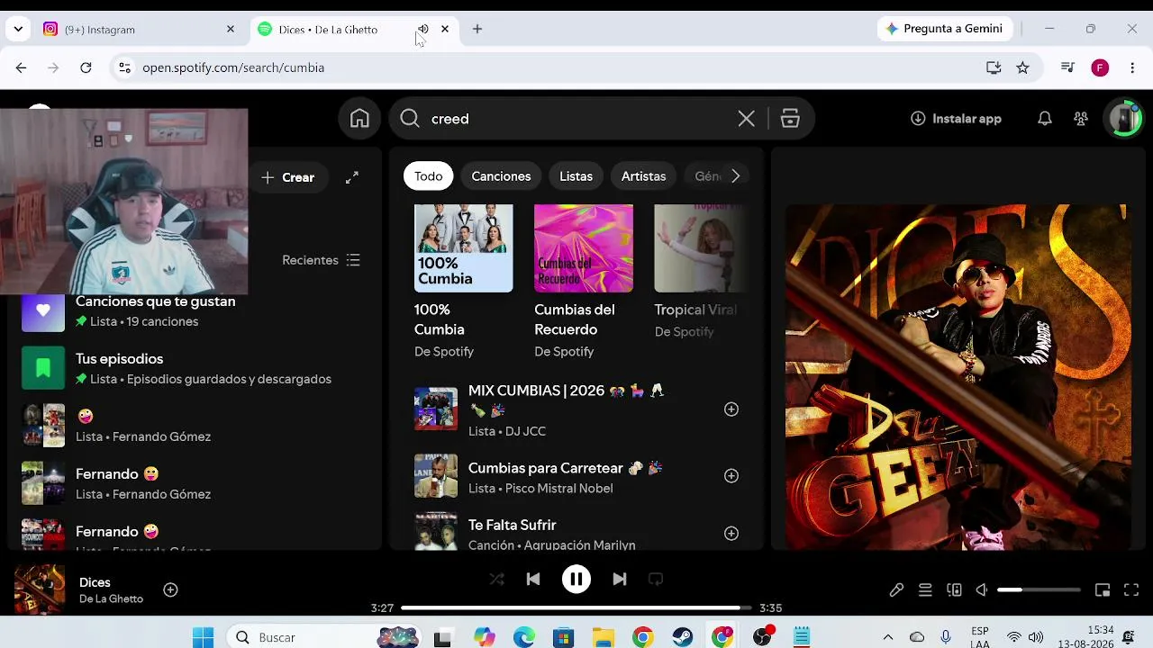Open File Explorer from the taskbar
This screenshot has height=648, width=1153.
click(603, 637)
